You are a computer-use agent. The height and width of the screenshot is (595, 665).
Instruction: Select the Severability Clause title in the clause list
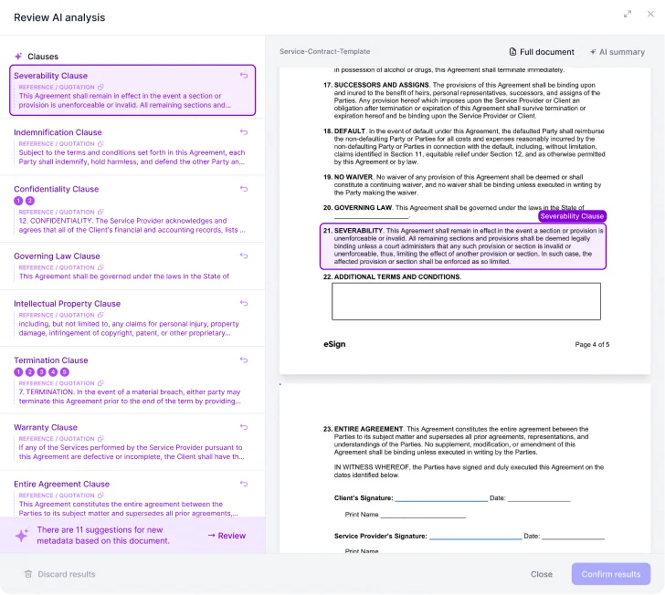[51, 76]
